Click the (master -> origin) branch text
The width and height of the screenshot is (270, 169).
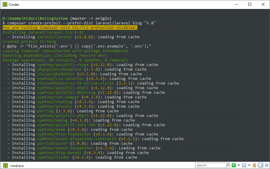(x=91, y=18)
